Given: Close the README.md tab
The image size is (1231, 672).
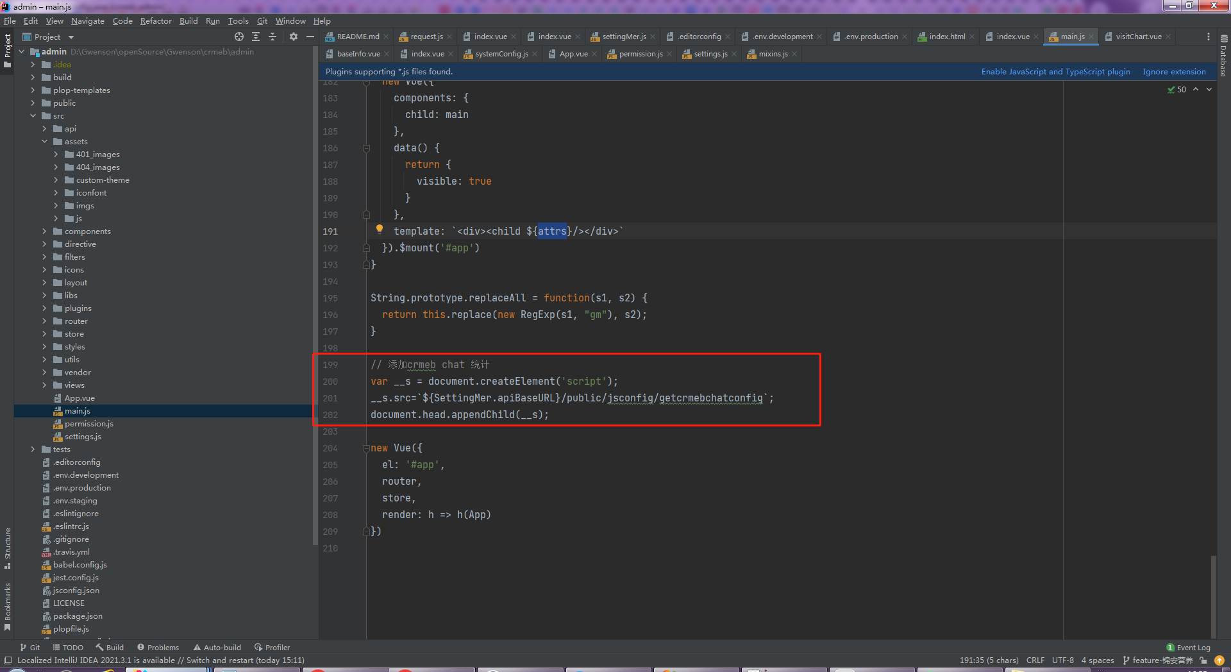Looking at the screenshot, I should [386, 37].
